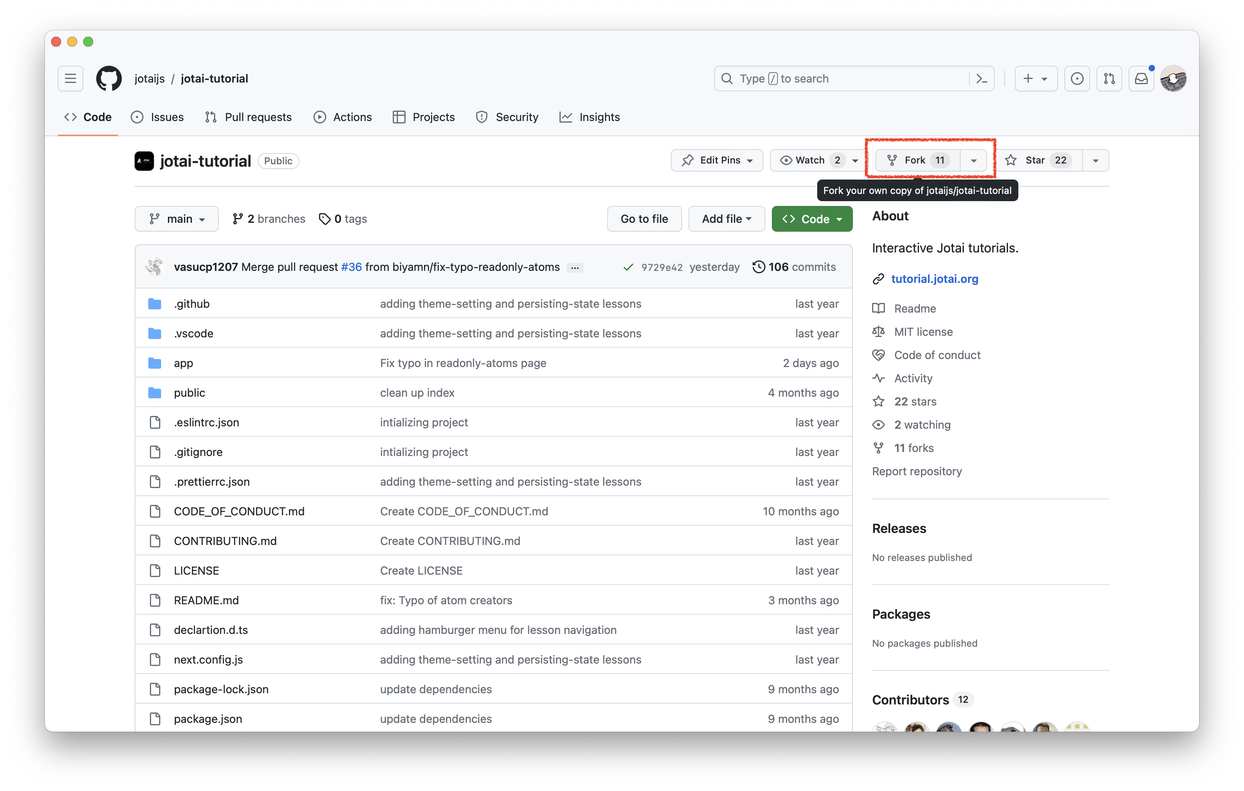Click the LICENSE file icon

[x=154, y=570]
